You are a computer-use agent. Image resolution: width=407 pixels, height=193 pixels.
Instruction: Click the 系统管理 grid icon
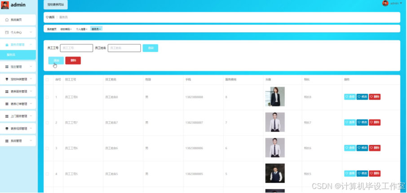tap(7, 141)
